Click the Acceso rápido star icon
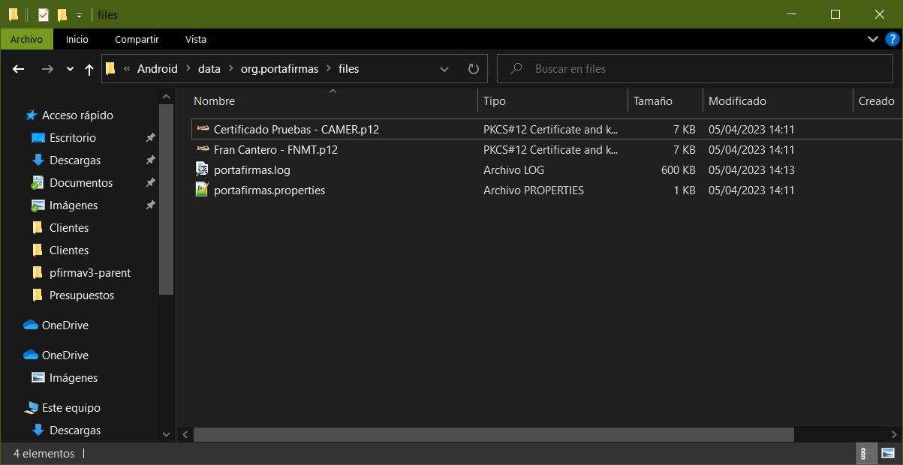The width and height of the screenshot is (903, 465). 32,115
